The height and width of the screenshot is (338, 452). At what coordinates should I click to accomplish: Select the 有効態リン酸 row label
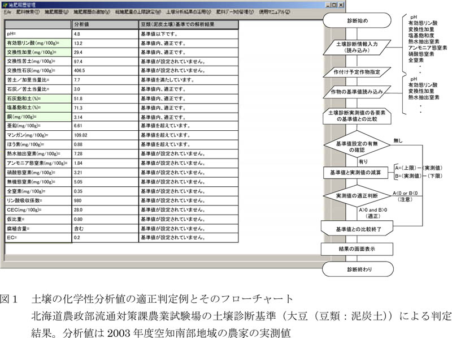38,44
